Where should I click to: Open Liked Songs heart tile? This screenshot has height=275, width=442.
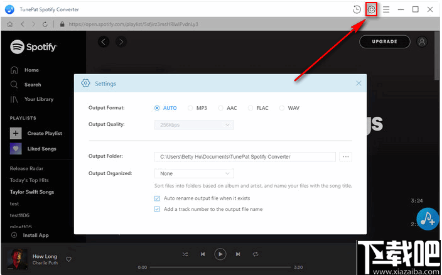pyautogui.click(x=16, y=149)
